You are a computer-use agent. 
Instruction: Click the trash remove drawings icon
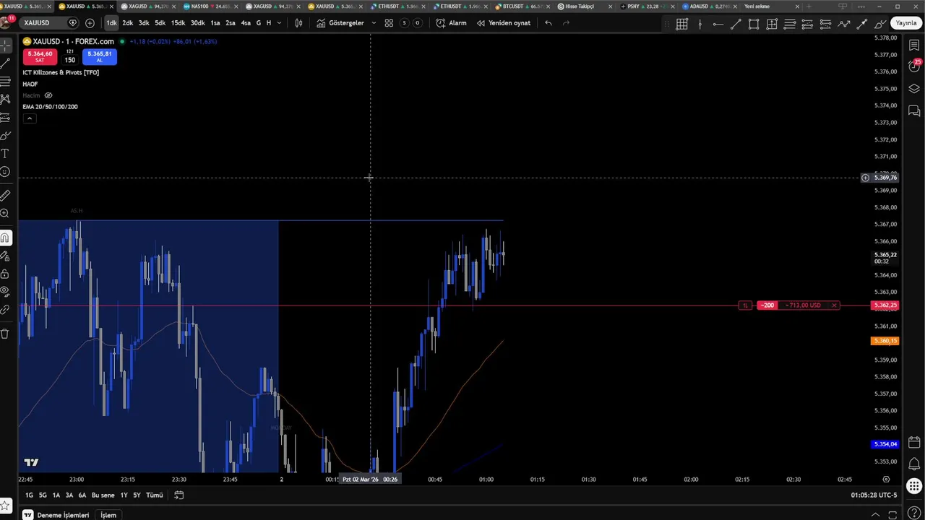tap(5, 334)
